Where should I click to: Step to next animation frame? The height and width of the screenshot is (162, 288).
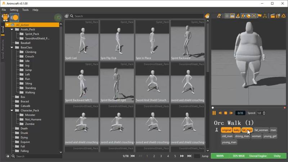click(x=231, y=113)
